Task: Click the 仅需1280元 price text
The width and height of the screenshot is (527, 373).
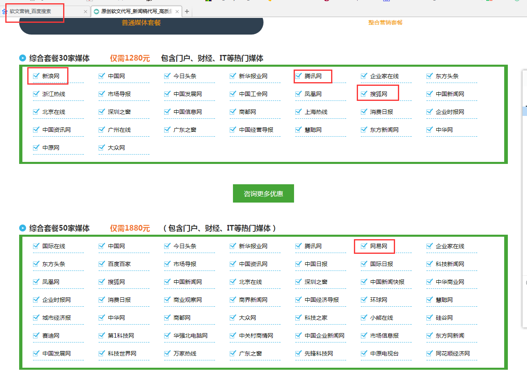Action: [x=130, y=58]
